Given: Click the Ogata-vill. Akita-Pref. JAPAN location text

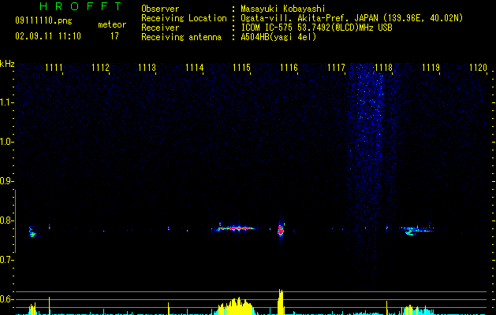Looking at the screenshot, I should click(352, 18).
